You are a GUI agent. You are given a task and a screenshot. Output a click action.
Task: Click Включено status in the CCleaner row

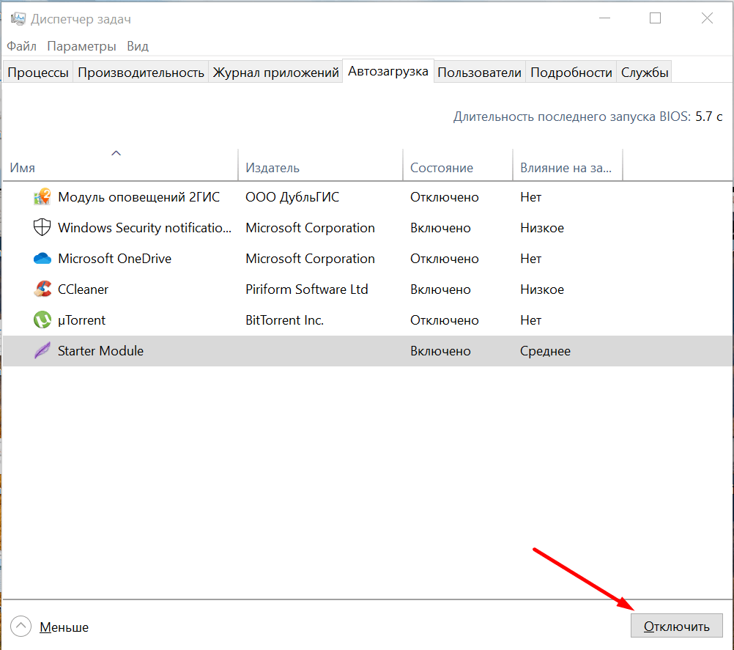pos(440,289)
